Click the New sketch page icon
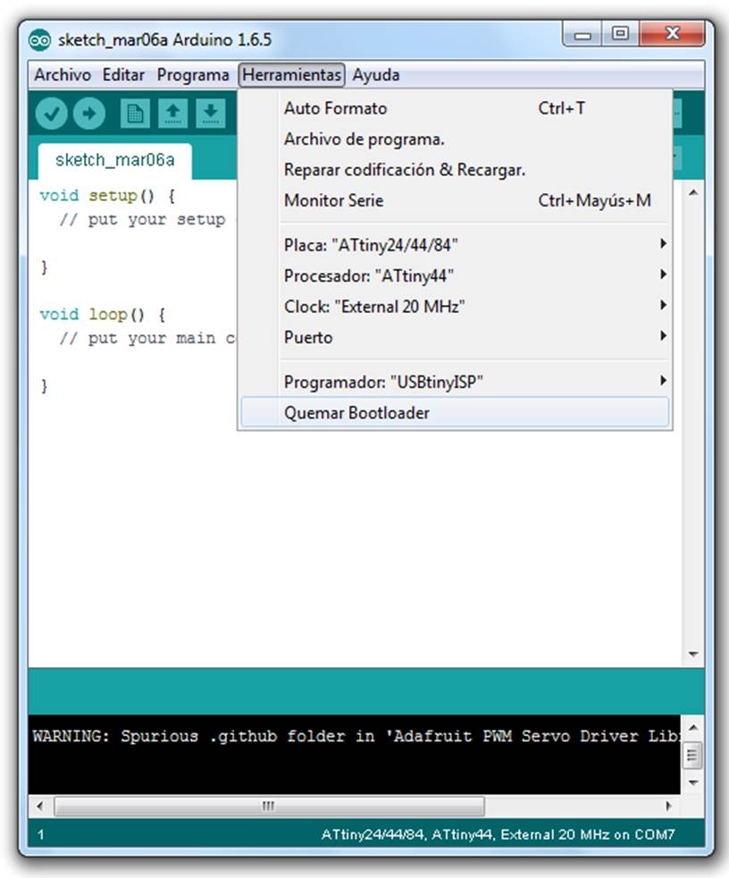Image resolution: width=729 pixels, height=878 pixels. point(135,114)
